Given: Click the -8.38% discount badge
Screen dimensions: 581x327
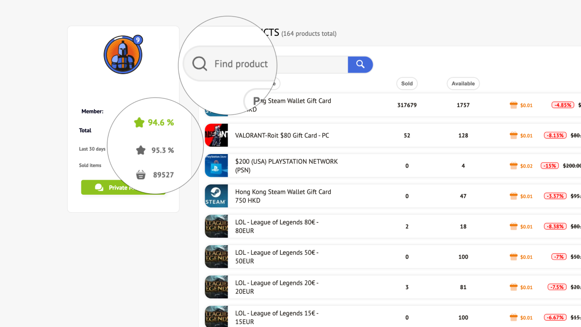Looking at the screenshot, I should (555, 226).
